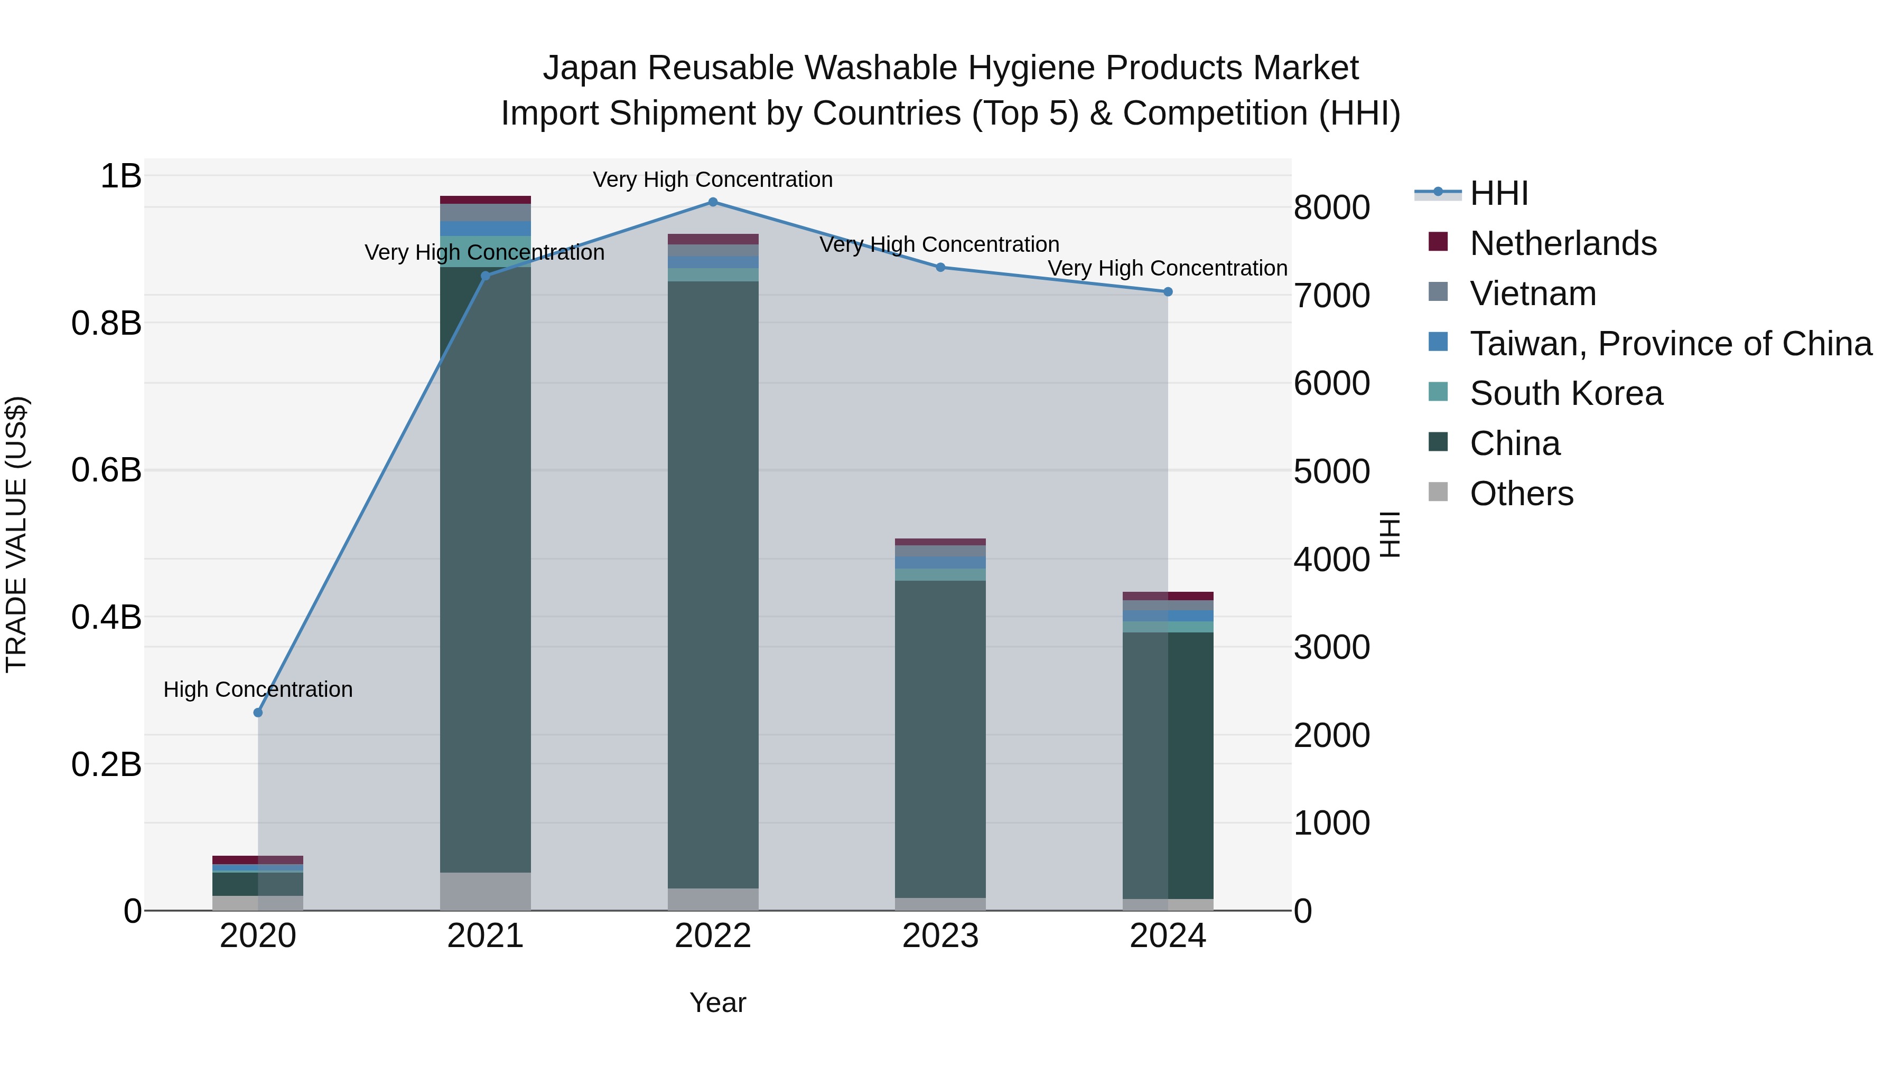Click the '8000' right axis tick
Screen dimensions: 1902x1069
(x=1332, y=207)
